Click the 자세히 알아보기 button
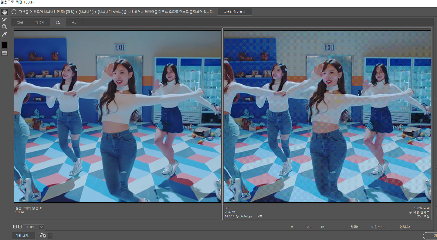The width and height of the screenshot is (437, 240). point(234,12)
